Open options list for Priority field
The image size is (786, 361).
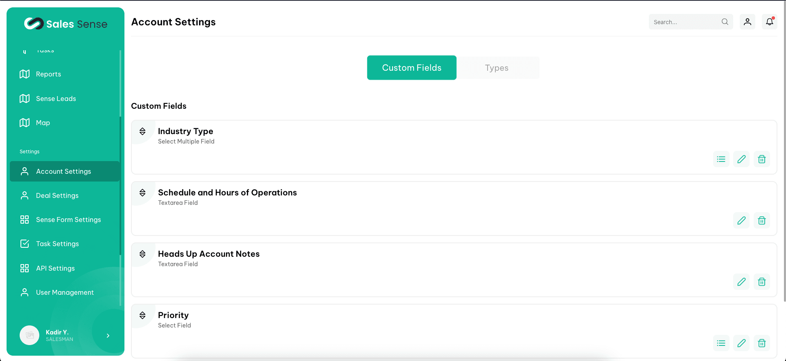[x=721, y=343]
